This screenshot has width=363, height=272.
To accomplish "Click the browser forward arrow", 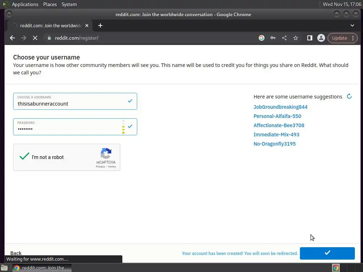I will coord(24,38).
